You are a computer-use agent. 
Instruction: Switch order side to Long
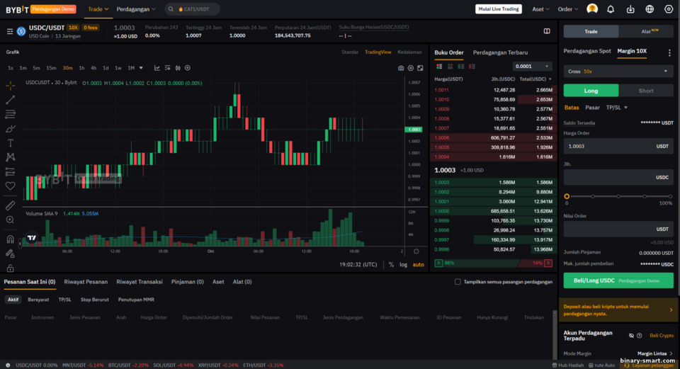[591, 91]
